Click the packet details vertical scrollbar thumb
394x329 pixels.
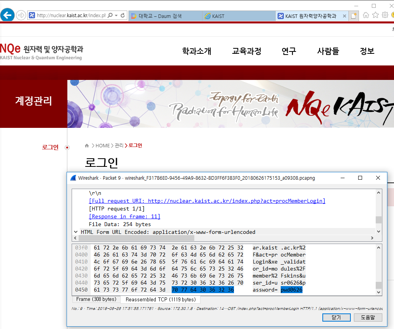tap(378, 219)
